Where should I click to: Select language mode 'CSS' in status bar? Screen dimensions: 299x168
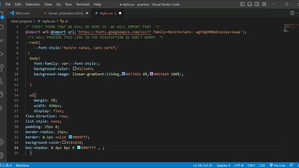point(262,165)
